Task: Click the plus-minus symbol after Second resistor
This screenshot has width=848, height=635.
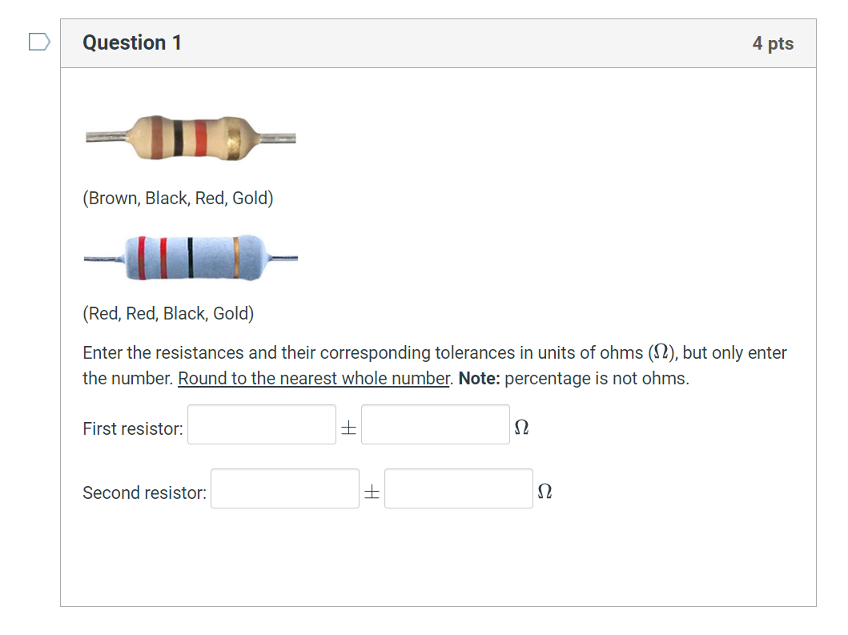Action: pos(371,491)
